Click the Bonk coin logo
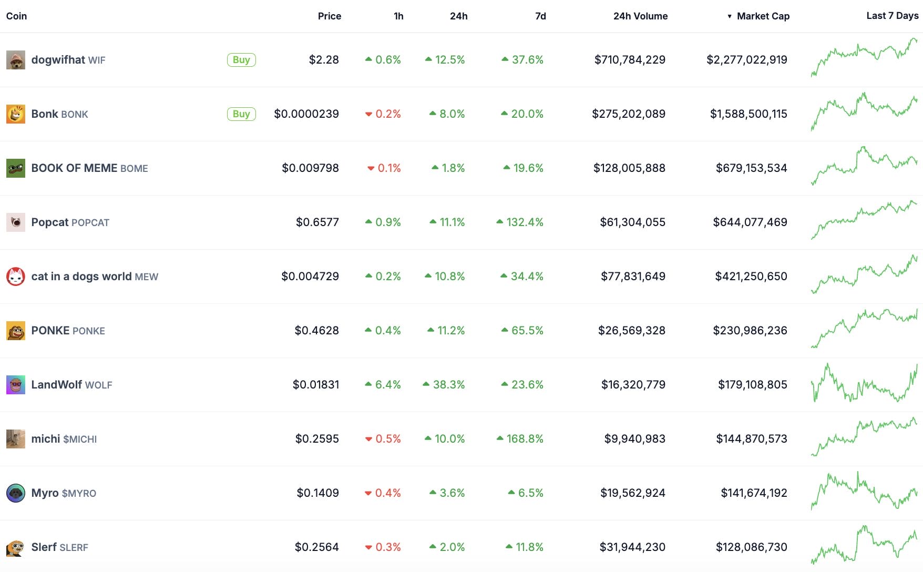Viewport: 923px width, 572px height. [16, 114]
